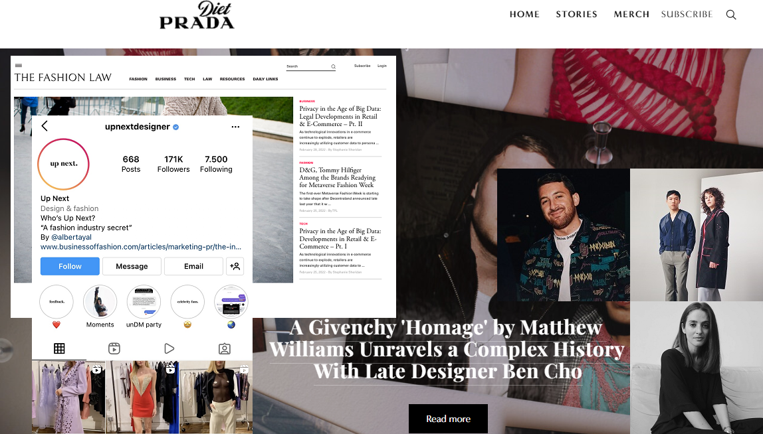Image resolution: width=763 pixels, height=434 pixels.
Task: Click SUBSCRIBE in the header
Action: (687, 15)
